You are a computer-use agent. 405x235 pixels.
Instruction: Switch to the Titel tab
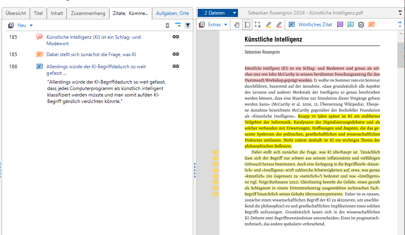pos(38,13)
